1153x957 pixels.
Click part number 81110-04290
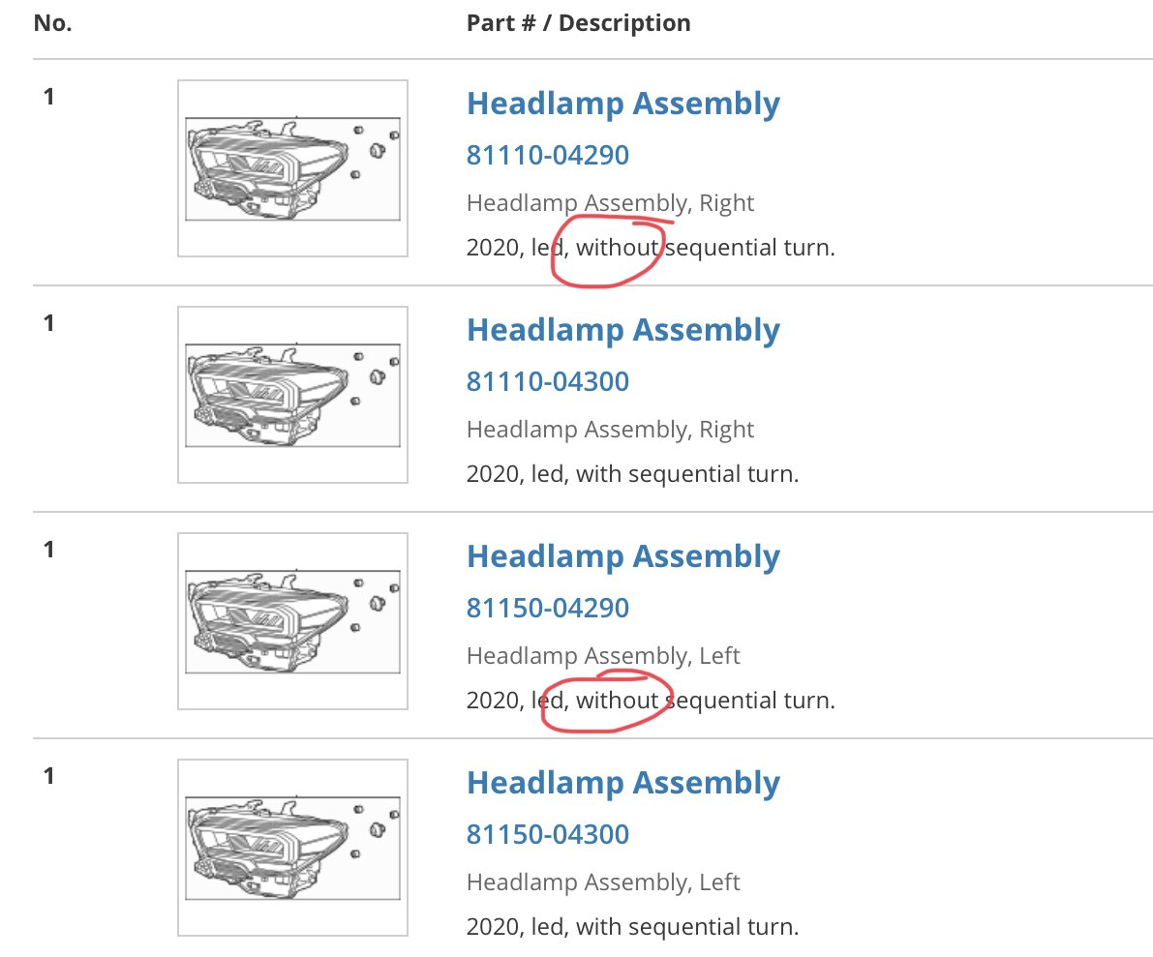pyautogui.click(x=548, y=155)
